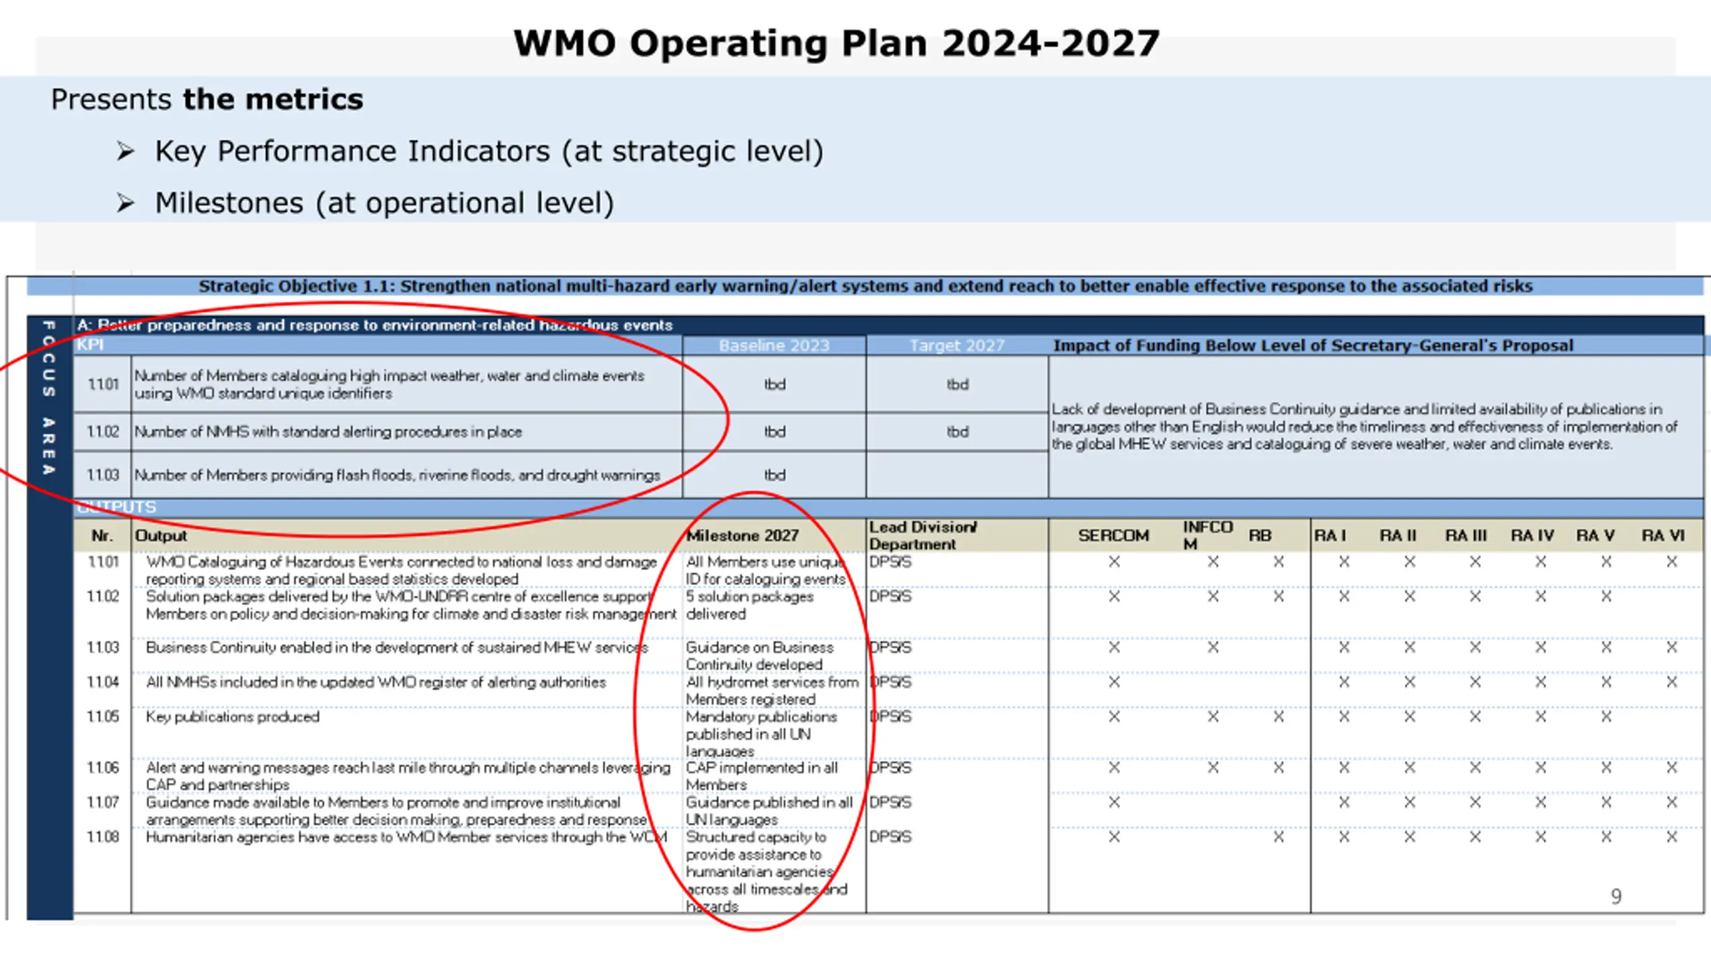Screen dimensions: 1711x962
Task: Select the baseline 'tbd' cell for KPI 1.1.01
Action: (x=775, y=384)
